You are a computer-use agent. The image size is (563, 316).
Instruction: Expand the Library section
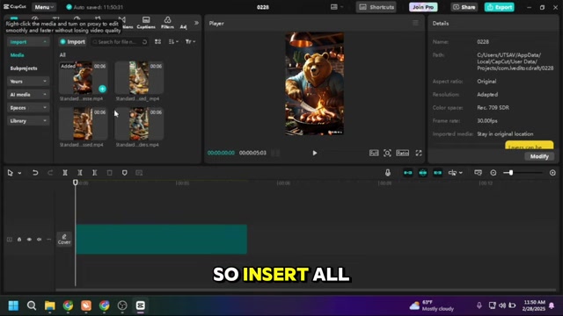click(28, 121)
